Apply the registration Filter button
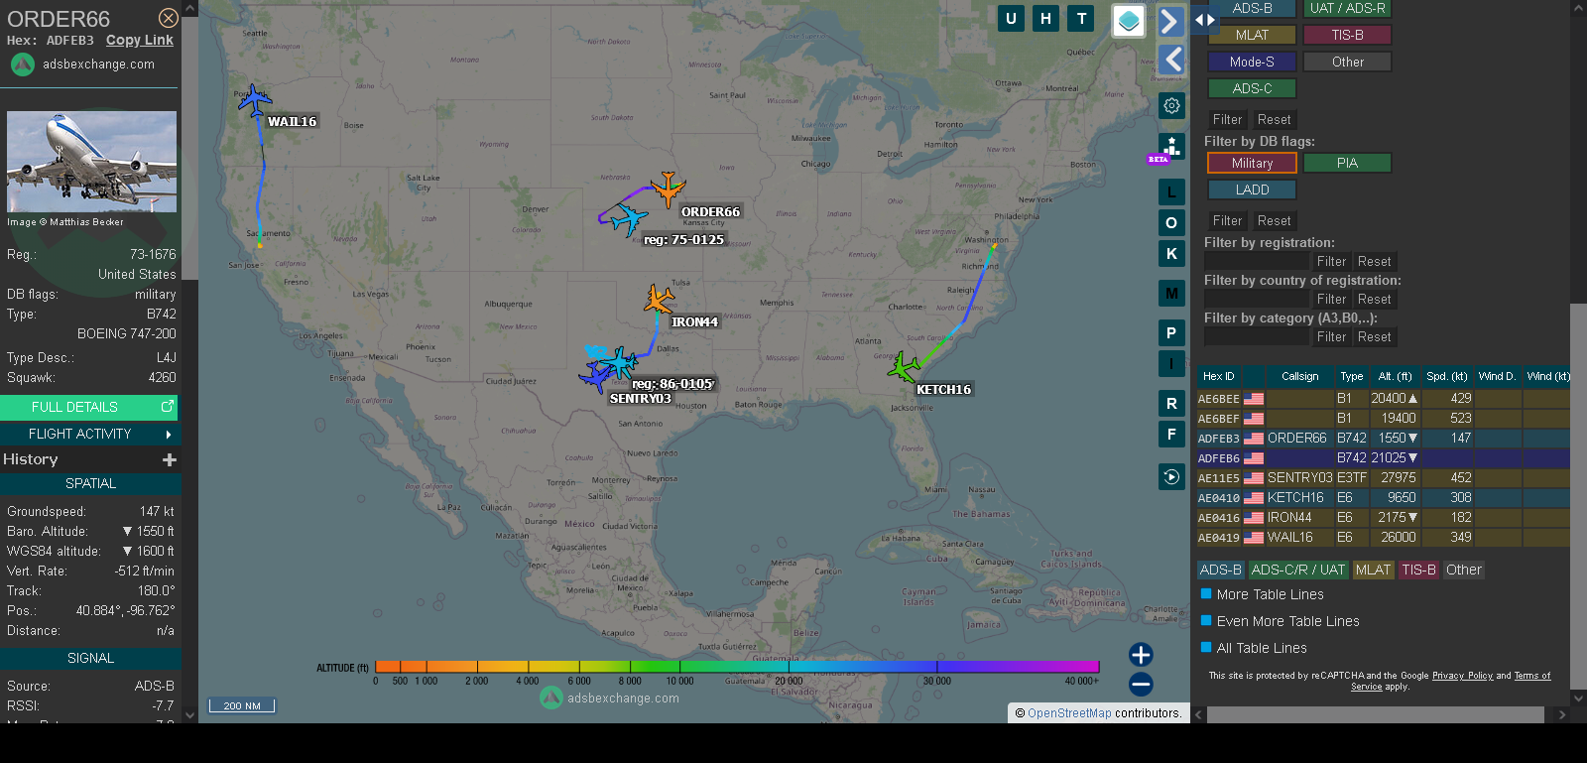This screenshot has width=1587, height=763. click(x=1331, y=261)
